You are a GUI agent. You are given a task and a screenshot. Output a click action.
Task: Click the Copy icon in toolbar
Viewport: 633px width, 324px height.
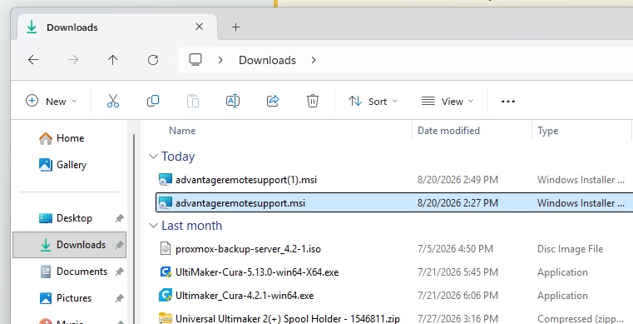point(153,101)
